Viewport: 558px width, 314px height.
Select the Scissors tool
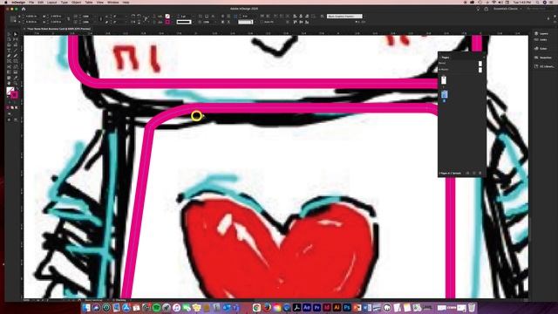pos(10,66)
